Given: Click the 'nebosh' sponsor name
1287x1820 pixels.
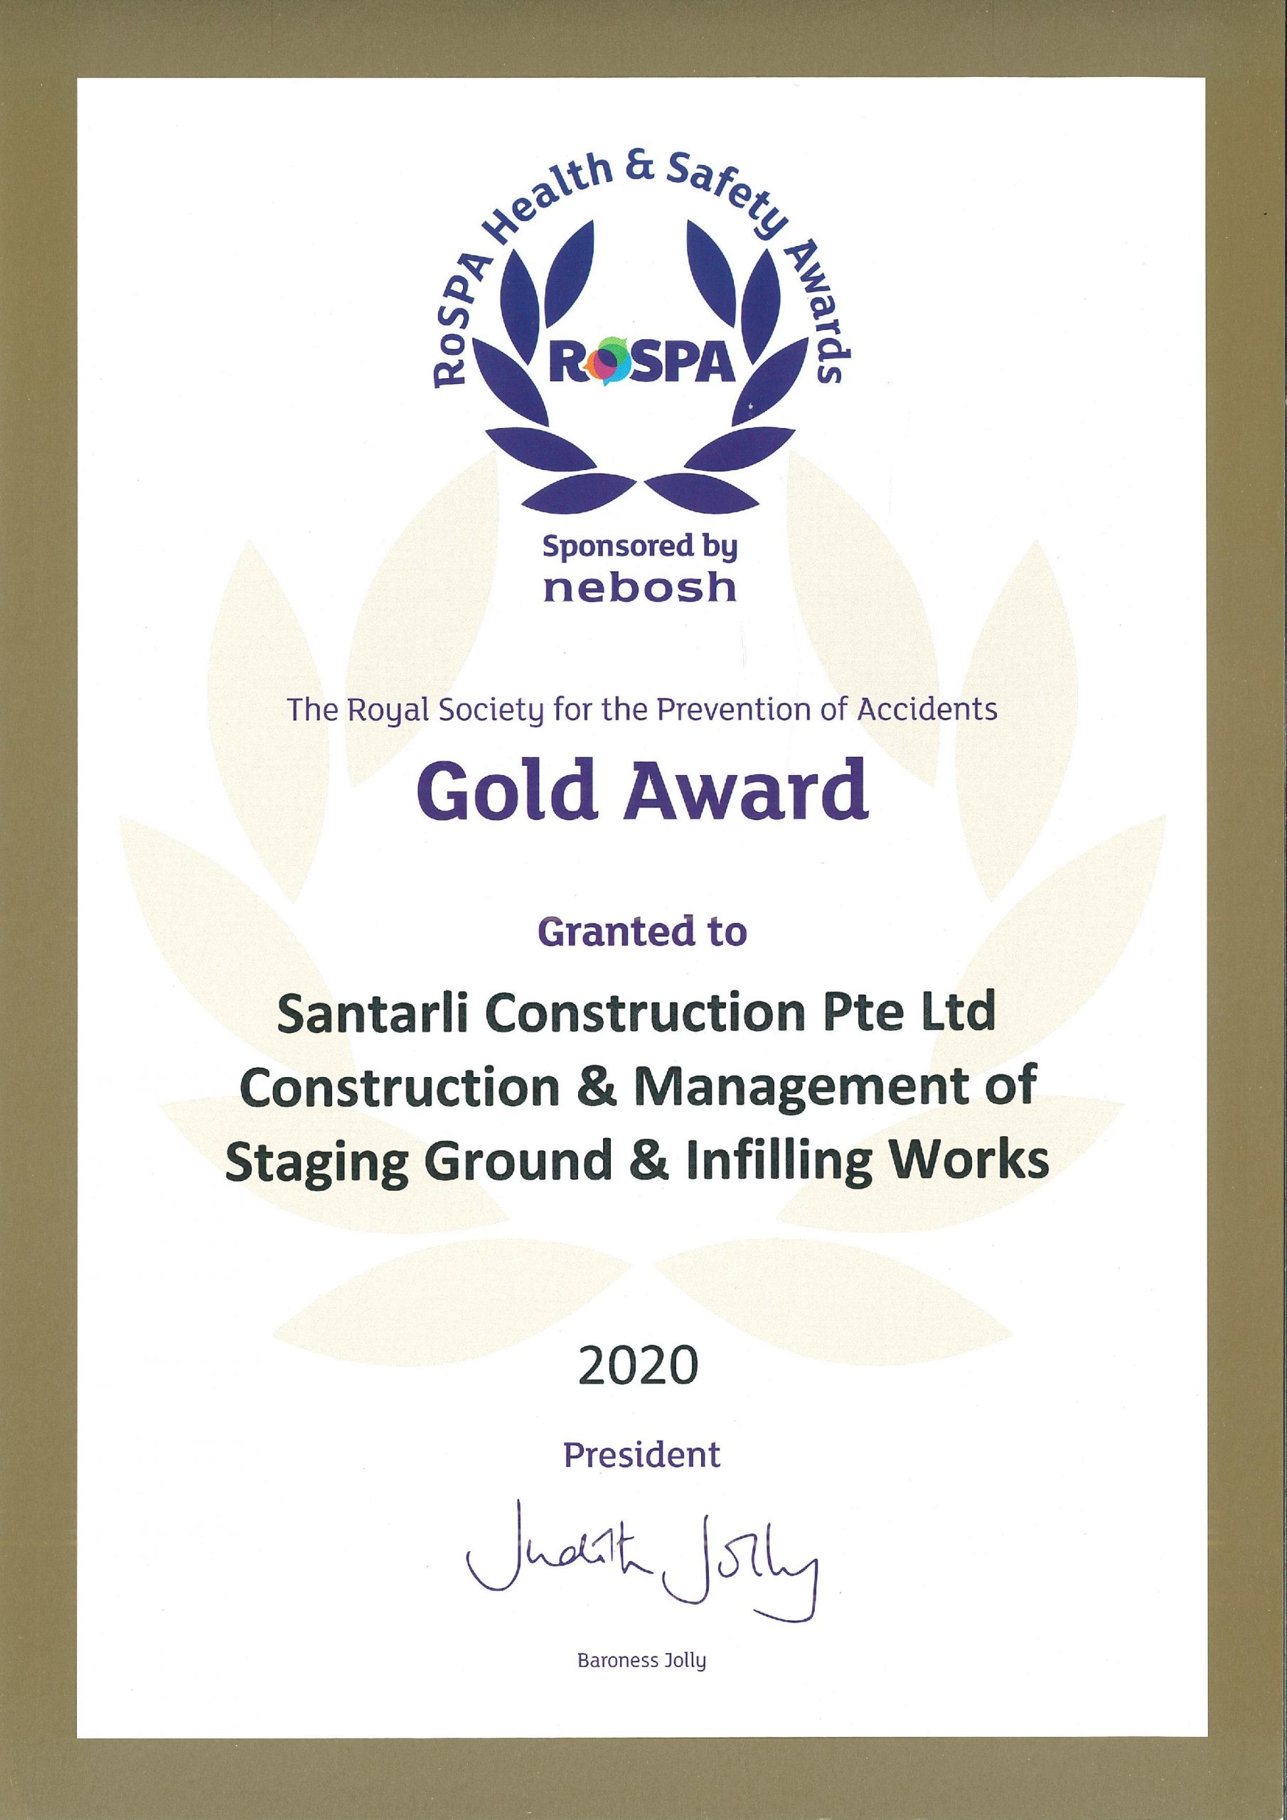Looking at the screenshot, I should click(x=639, y=587).
